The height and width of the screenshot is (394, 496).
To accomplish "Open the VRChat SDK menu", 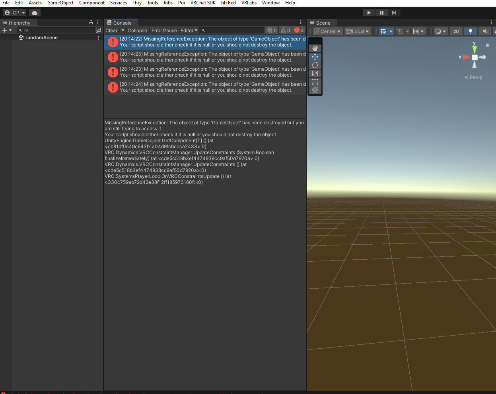I will 203,3.
